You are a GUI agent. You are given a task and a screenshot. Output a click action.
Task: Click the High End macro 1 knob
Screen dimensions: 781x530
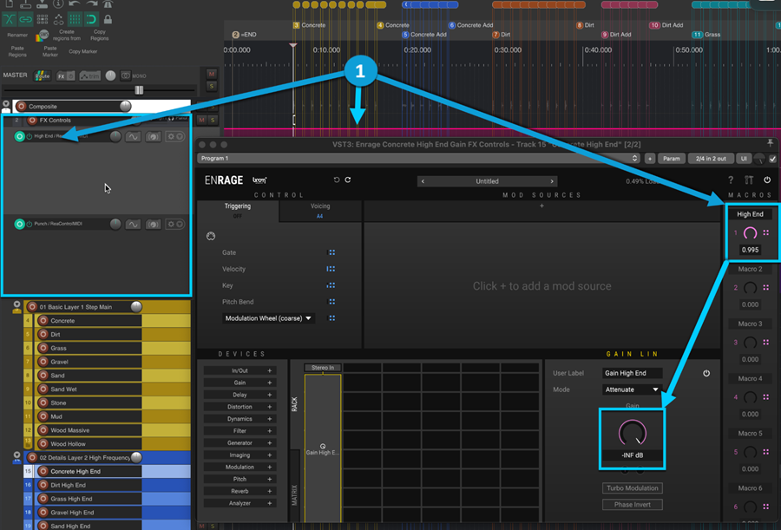point(750,233)
